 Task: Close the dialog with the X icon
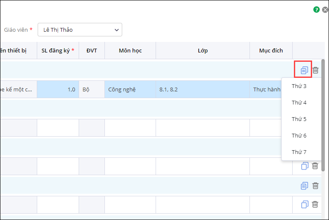[325, 10]
